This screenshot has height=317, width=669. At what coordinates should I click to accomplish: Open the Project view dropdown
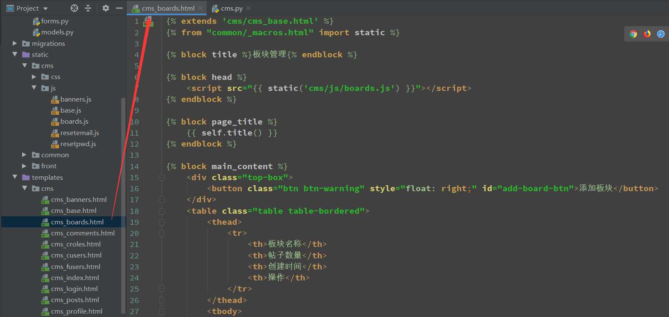(45, 8)
